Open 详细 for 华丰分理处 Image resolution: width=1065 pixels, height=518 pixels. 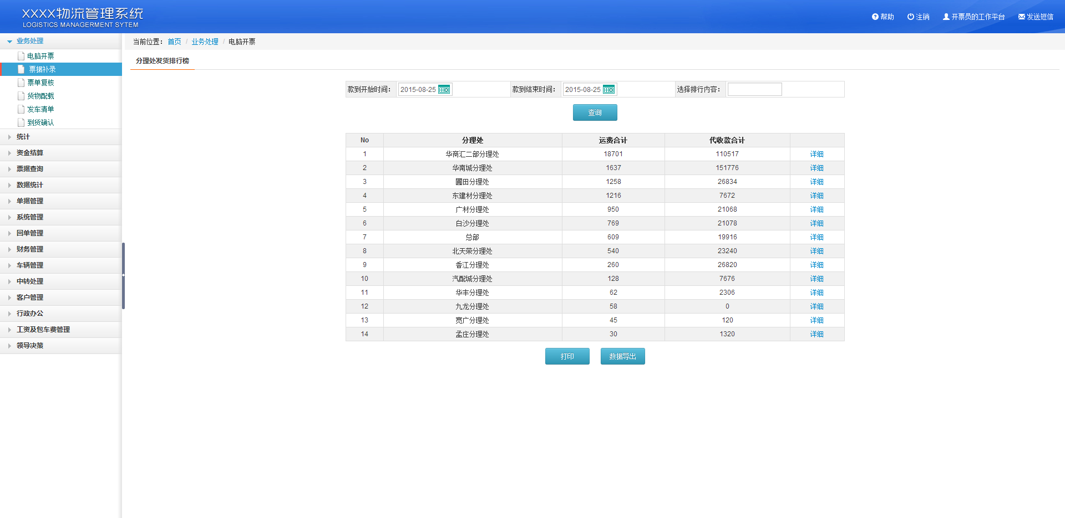click(x=816, y=293)
